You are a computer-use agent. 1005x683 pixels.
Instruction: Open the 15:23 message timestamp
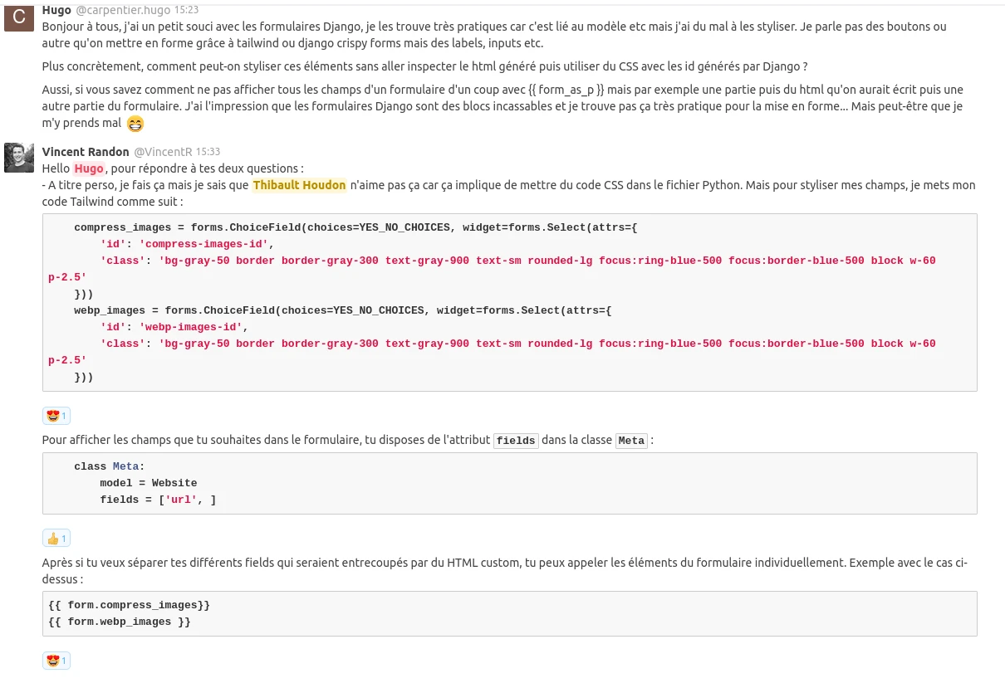[185, 11]
